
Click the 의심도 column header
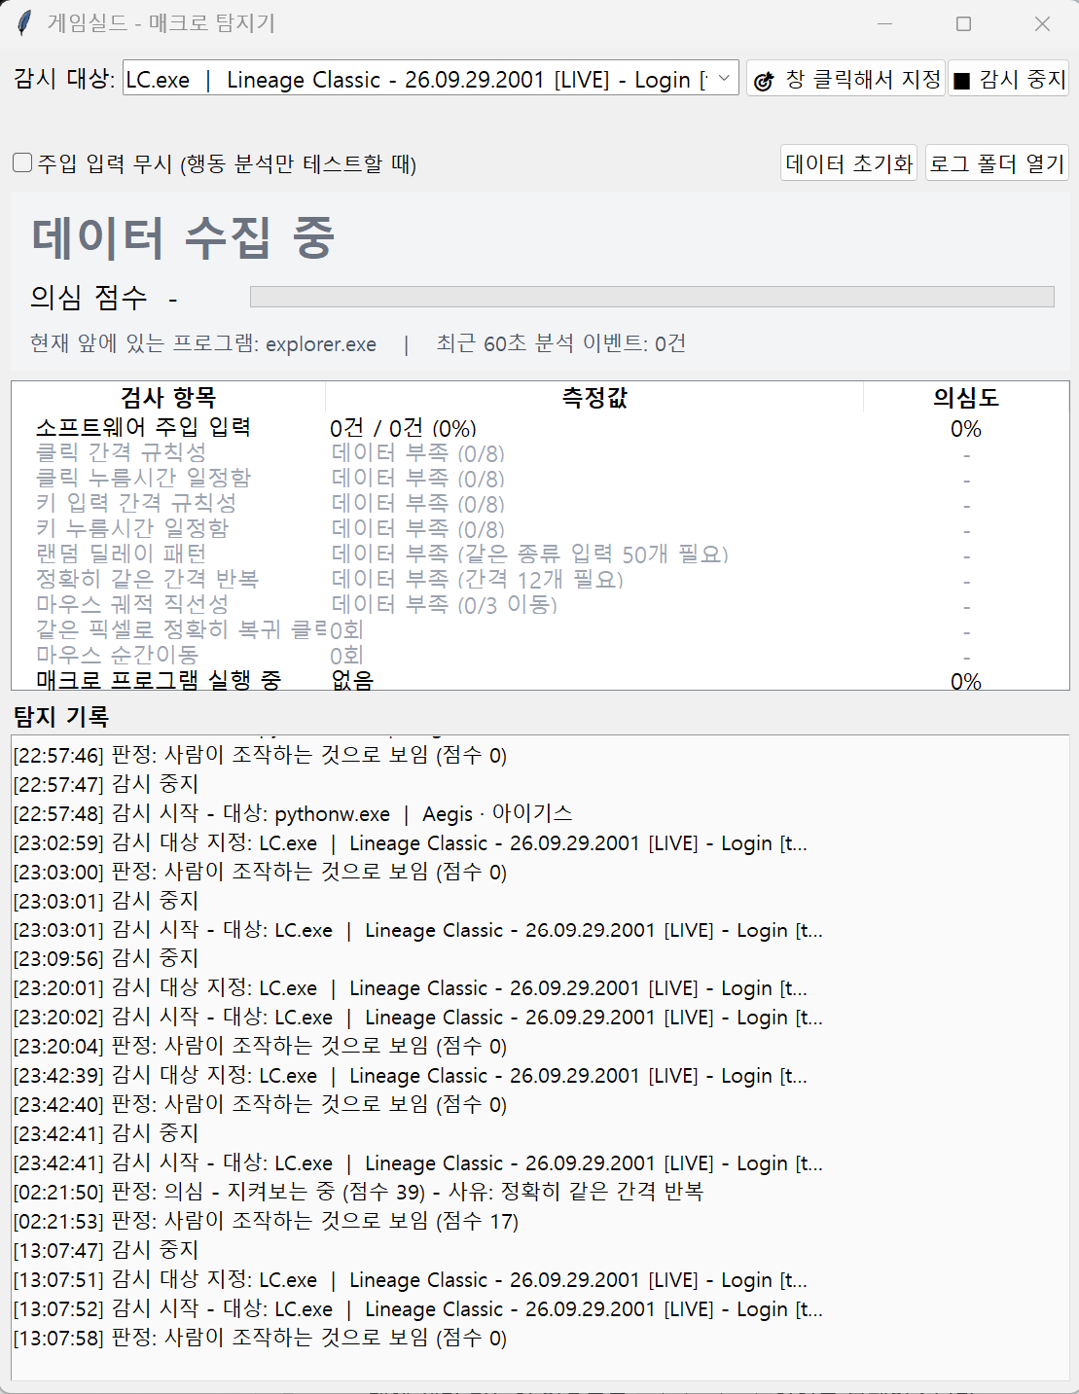966,397
